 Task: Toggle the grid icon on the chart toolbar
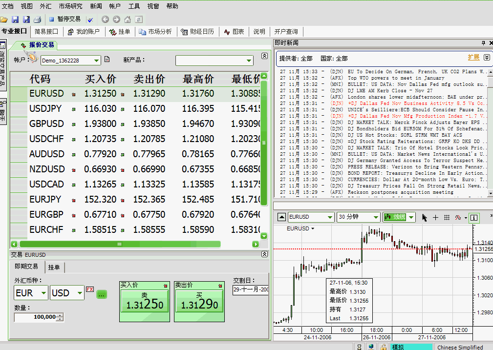[447, 218]
